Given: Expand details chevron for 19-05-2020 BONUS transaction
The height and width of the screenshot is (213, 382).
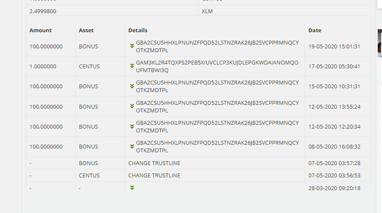Looking at the screenshot, I should click(132, 45).
